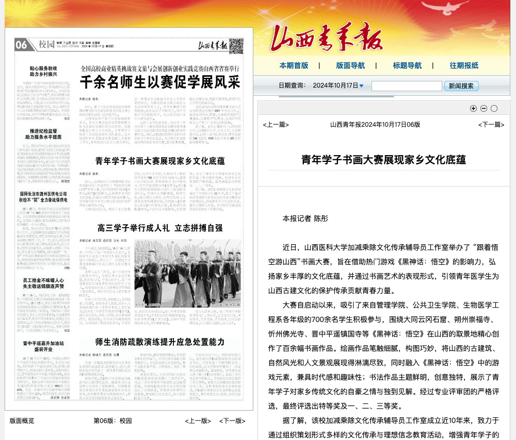This screenshot has width=516, height=440.
Task: Click the QR code on newspaper page
Action: click(x=236, y=45)
